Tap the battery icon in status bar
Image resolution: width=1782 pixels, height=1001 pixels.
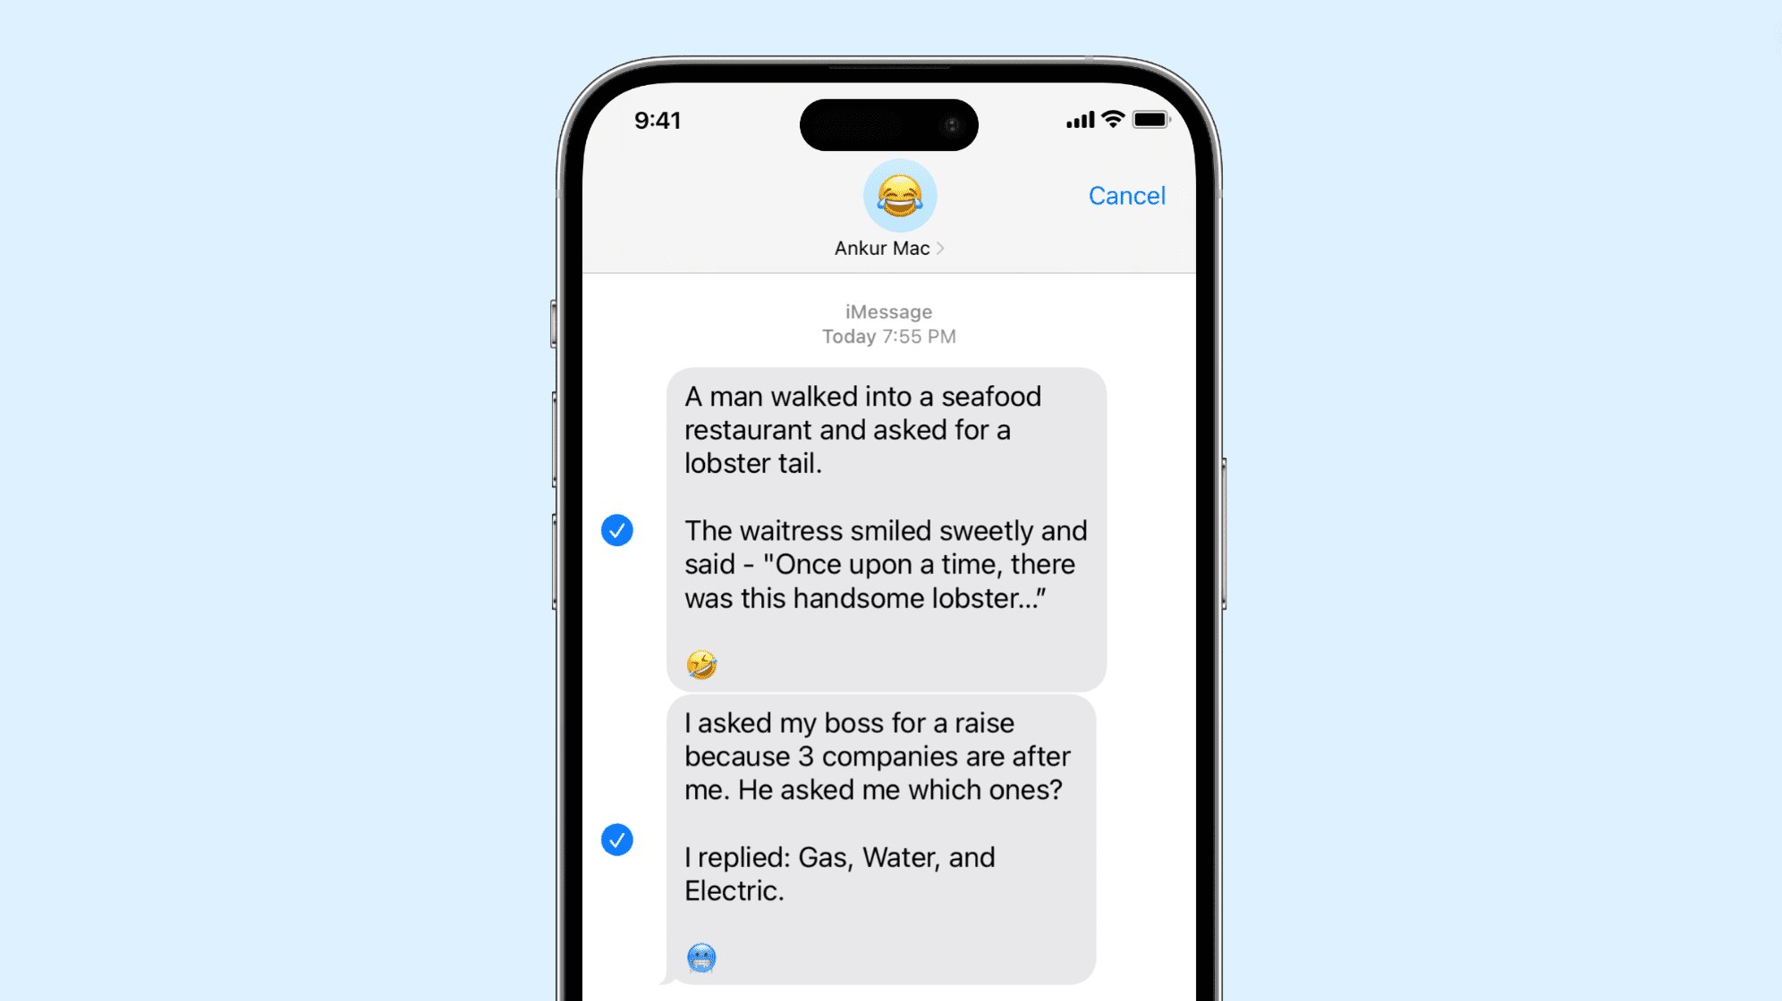point(1144,119)
